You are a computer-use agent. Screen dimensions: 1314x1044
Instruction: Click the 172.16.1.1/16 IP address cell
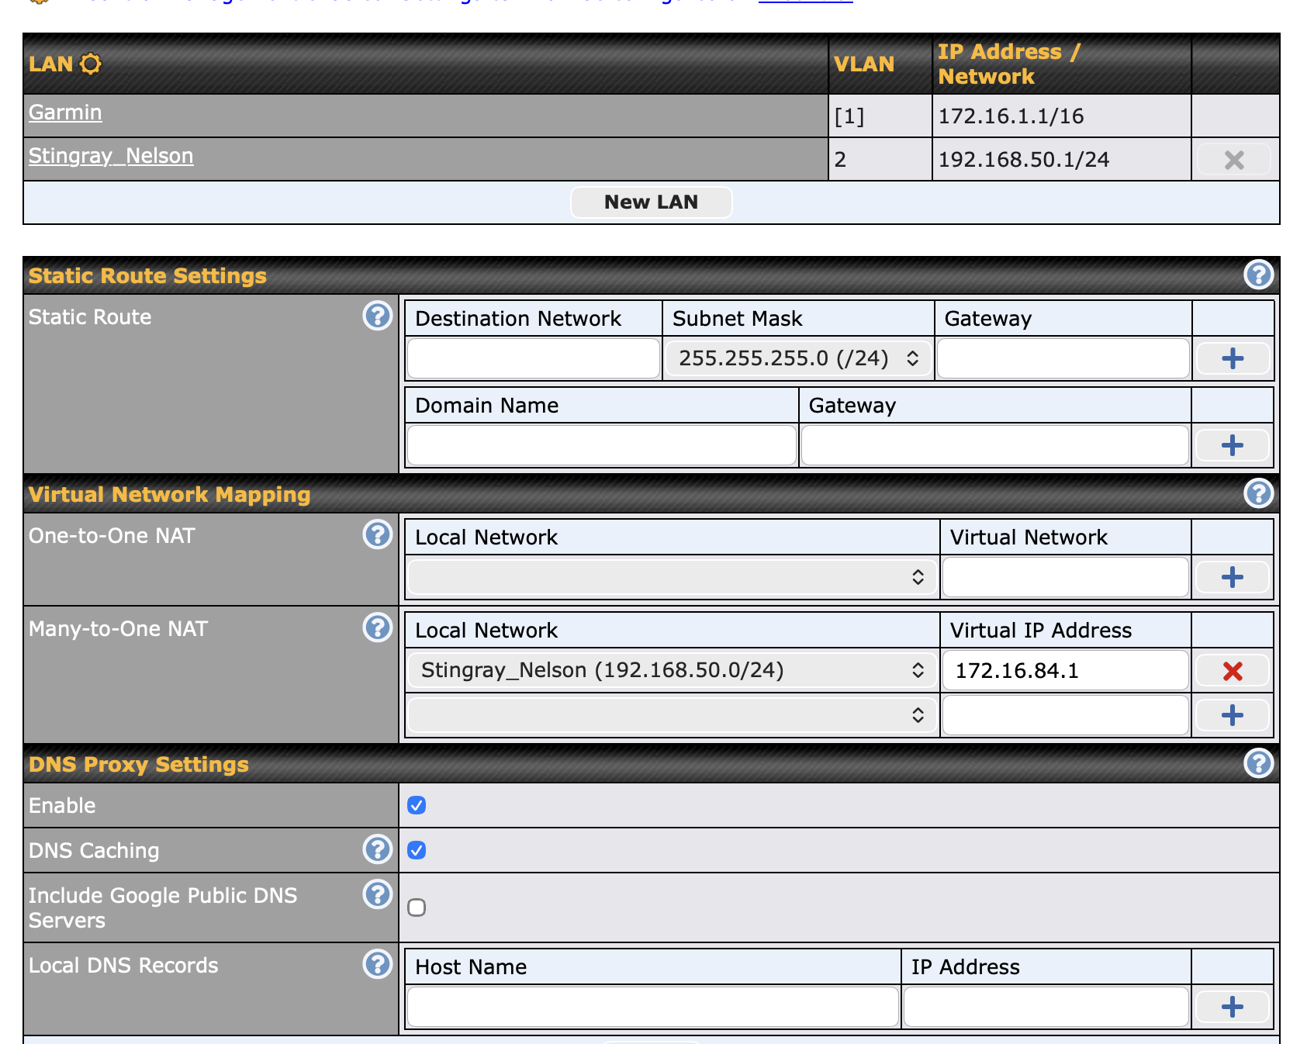point(1062,116)
